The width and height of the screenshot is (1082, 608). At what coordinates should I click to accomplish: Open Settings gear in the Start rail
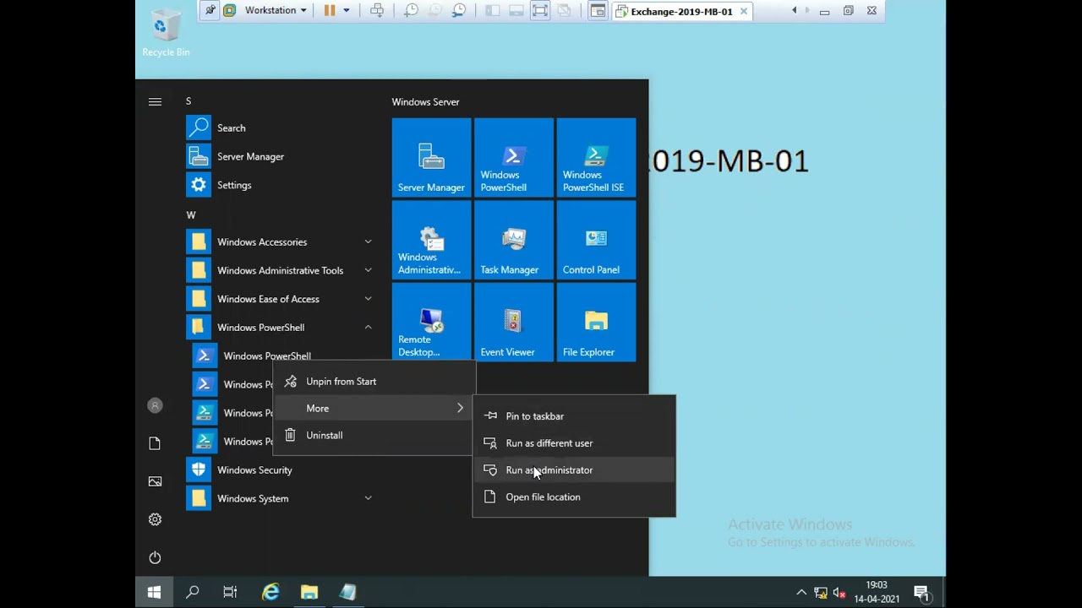[x=155, y=520]
